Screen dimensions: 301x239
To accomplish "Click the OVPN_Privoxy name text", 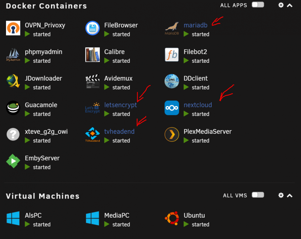I will point(45,25).
